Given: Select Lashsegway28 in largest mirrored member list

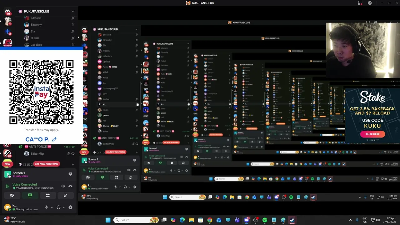Looking at the screenshot, I should click(110, 88).
